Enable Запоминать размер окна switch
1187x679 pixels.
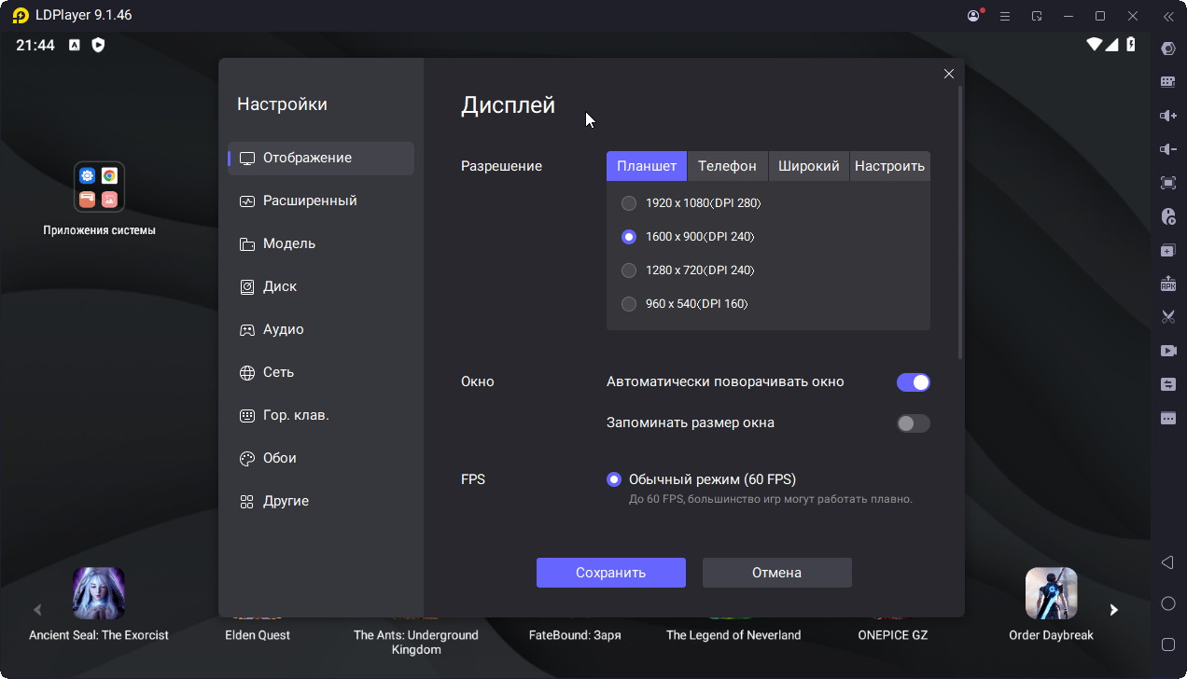tap(914, 423)
